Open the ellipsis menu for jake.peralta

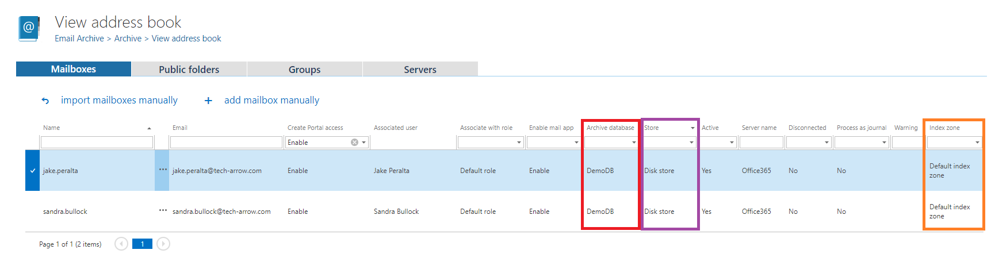click(163, 170)
